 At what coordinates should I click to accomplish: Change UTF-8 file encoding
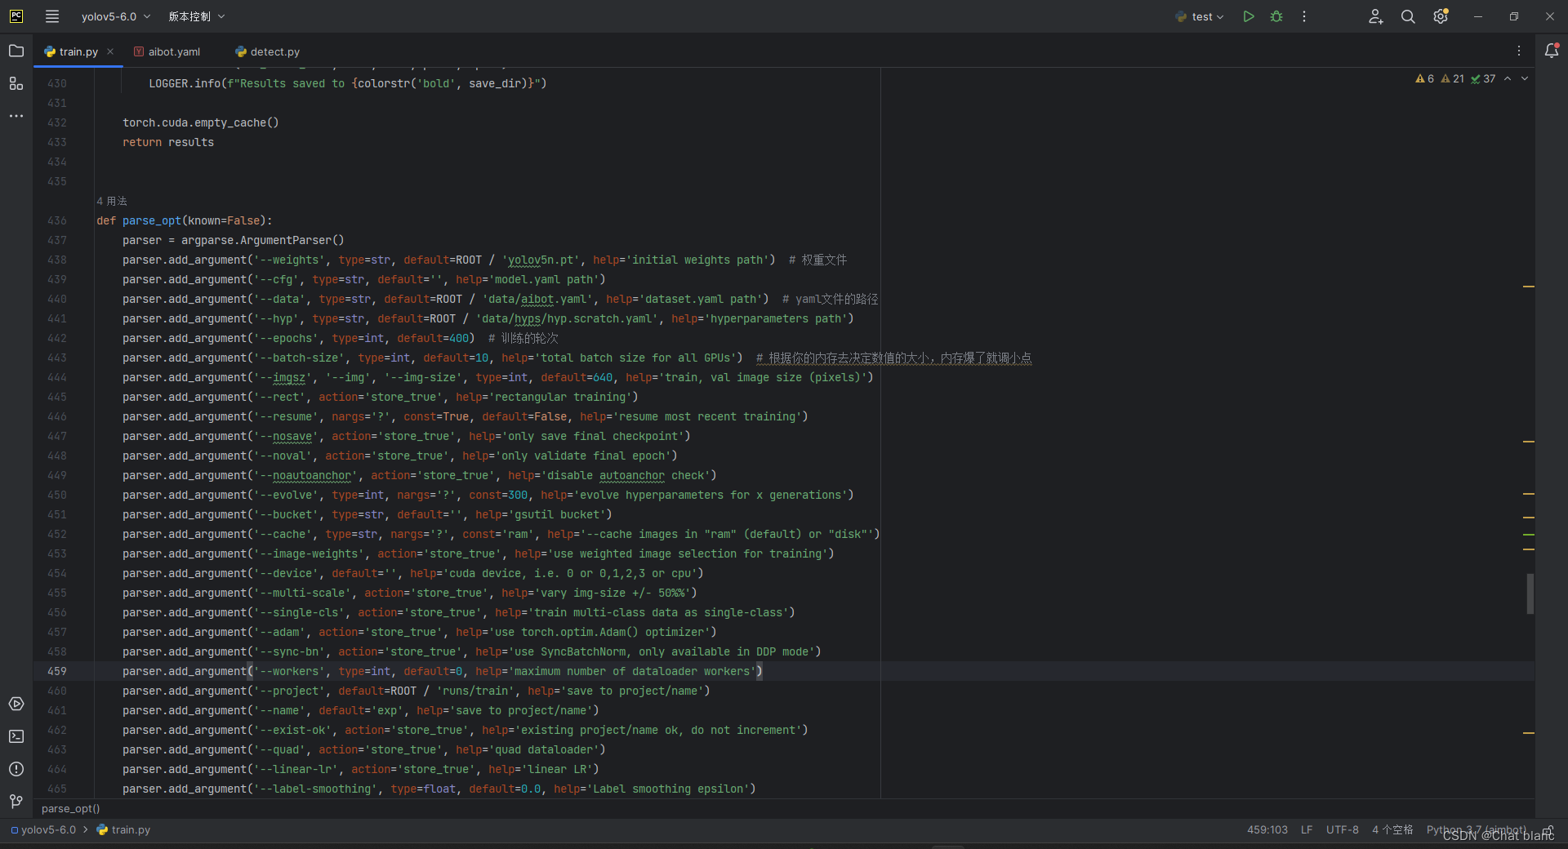coord(1343,829)
